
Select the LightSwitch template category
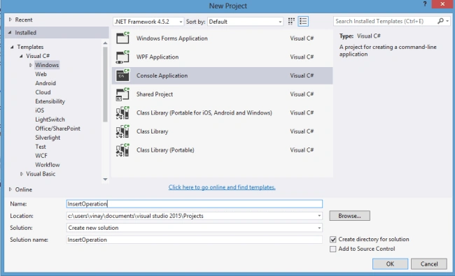click(x=50, y=119)
